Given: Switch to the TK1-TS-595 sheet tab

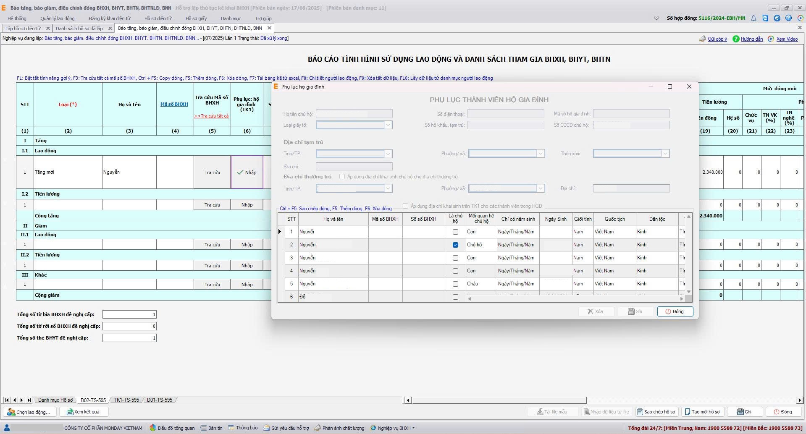Looking at the screenshot, I should pyautogui.click(x=126, y=400).
